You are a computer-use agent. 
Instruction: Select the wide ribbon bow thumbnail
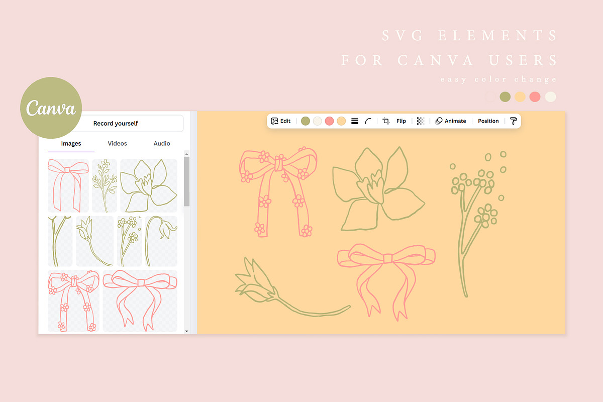pyautogui.click(x=140, y=301)
